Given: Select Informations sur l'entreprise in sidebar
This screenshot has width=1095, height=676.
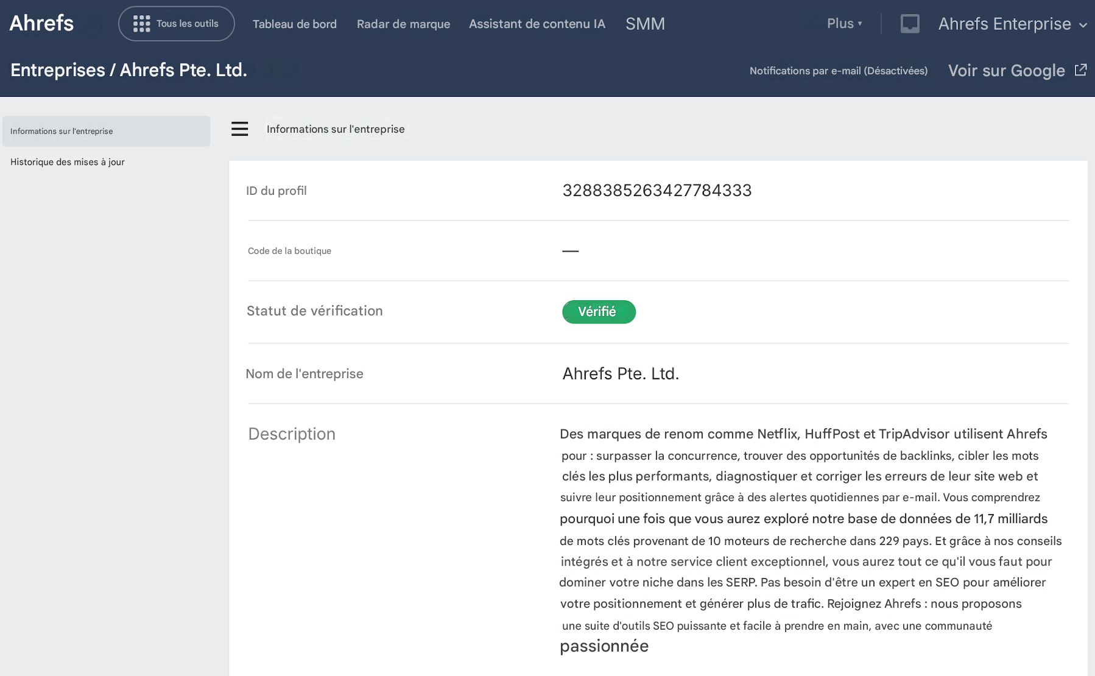Looking at the screenshot, I should pyautogui.click(x=106, y=131).
